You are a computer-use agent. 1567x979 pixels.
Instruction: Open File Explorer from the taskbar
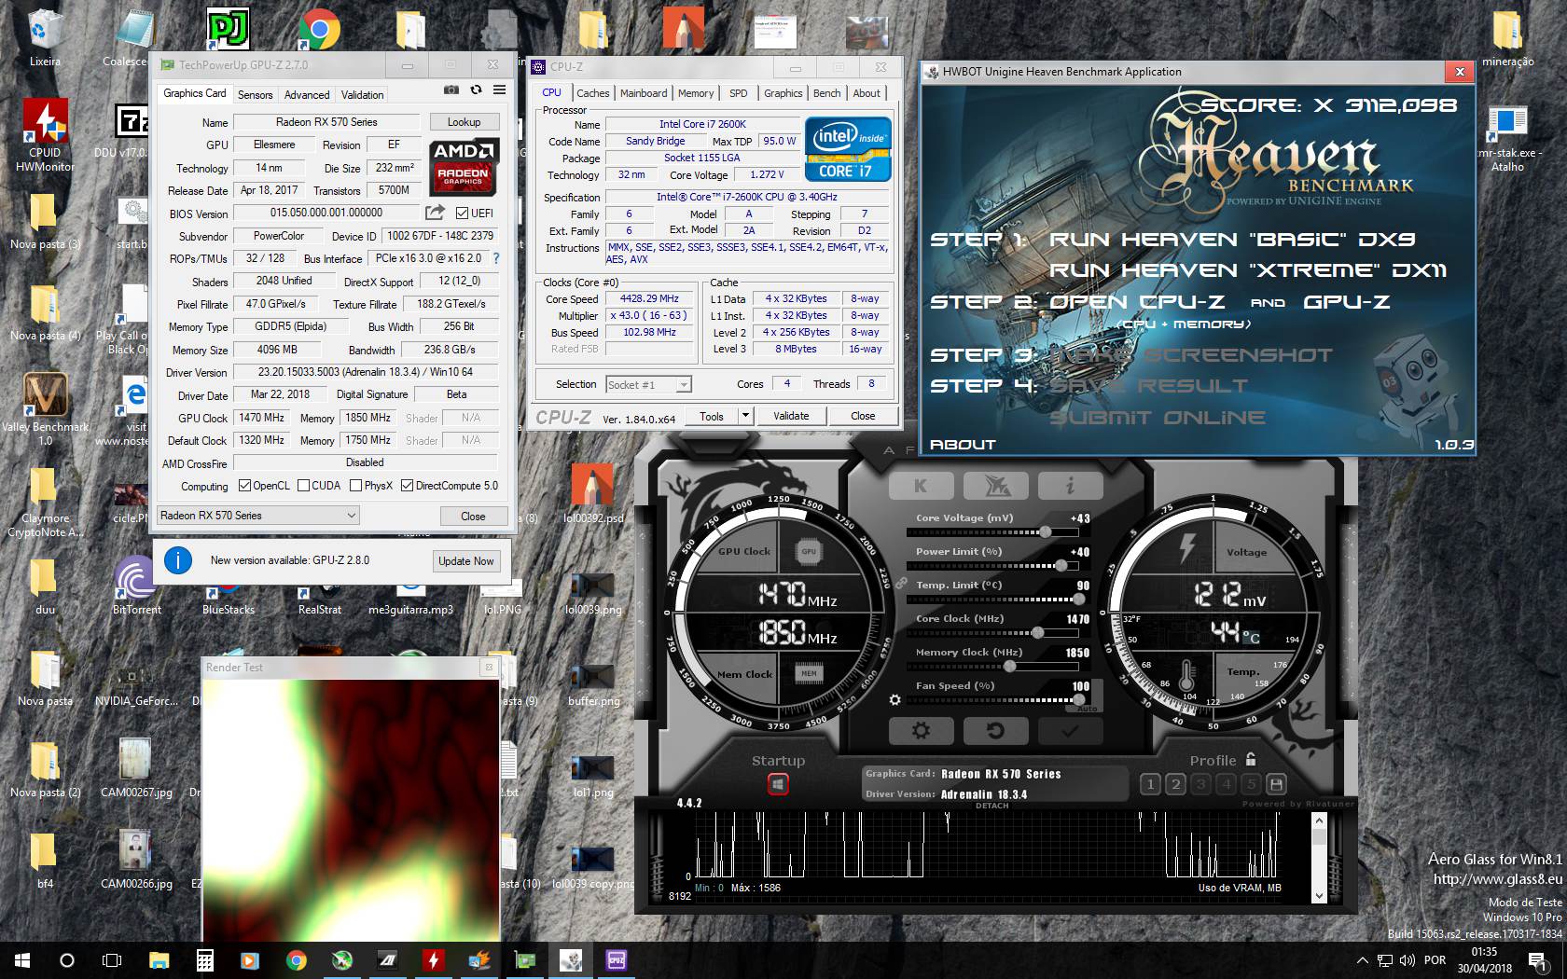[x=159, y=959]
